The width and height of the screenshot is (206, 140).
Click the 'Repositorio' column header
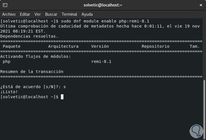tap(155, 46)
